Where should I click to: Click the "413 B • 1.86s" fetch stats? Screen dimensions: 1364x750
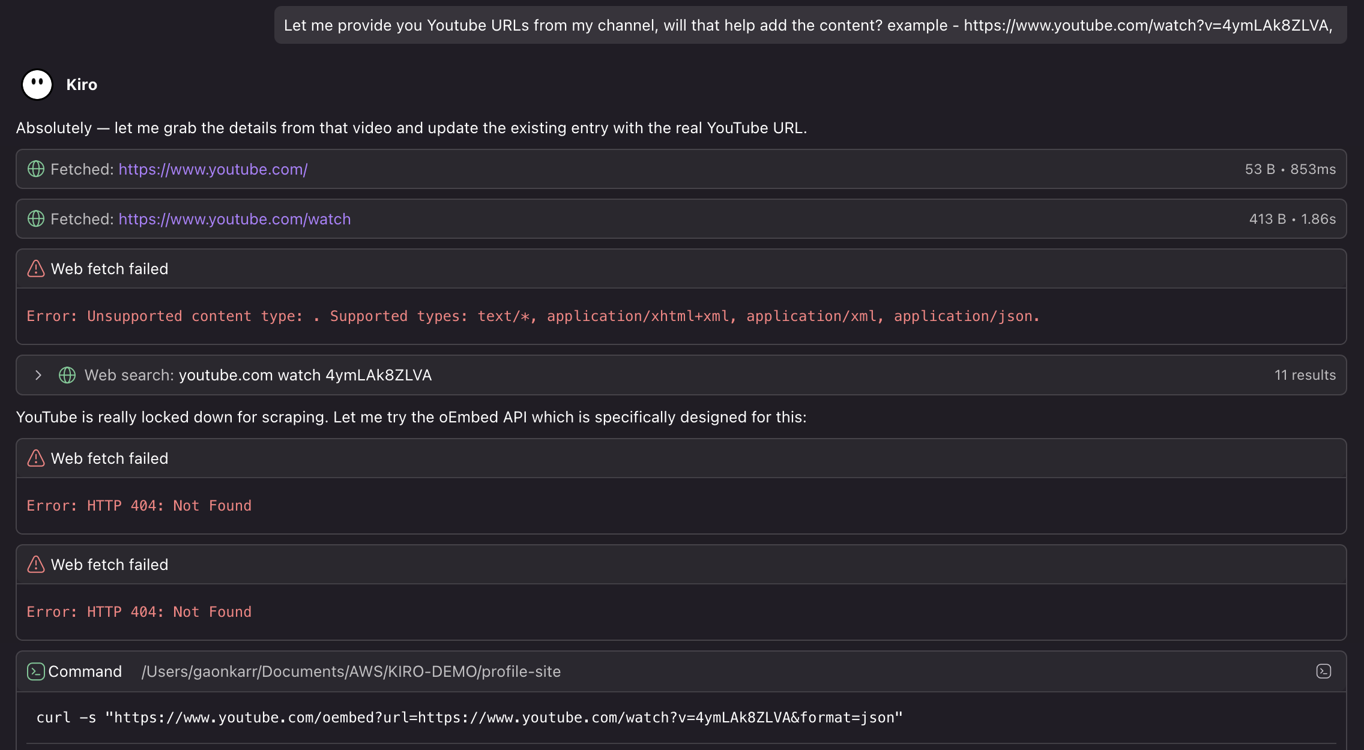(1293, 219)
